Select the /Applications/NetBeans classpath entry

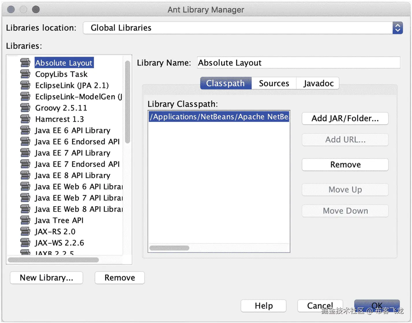(x=219, y=117)
